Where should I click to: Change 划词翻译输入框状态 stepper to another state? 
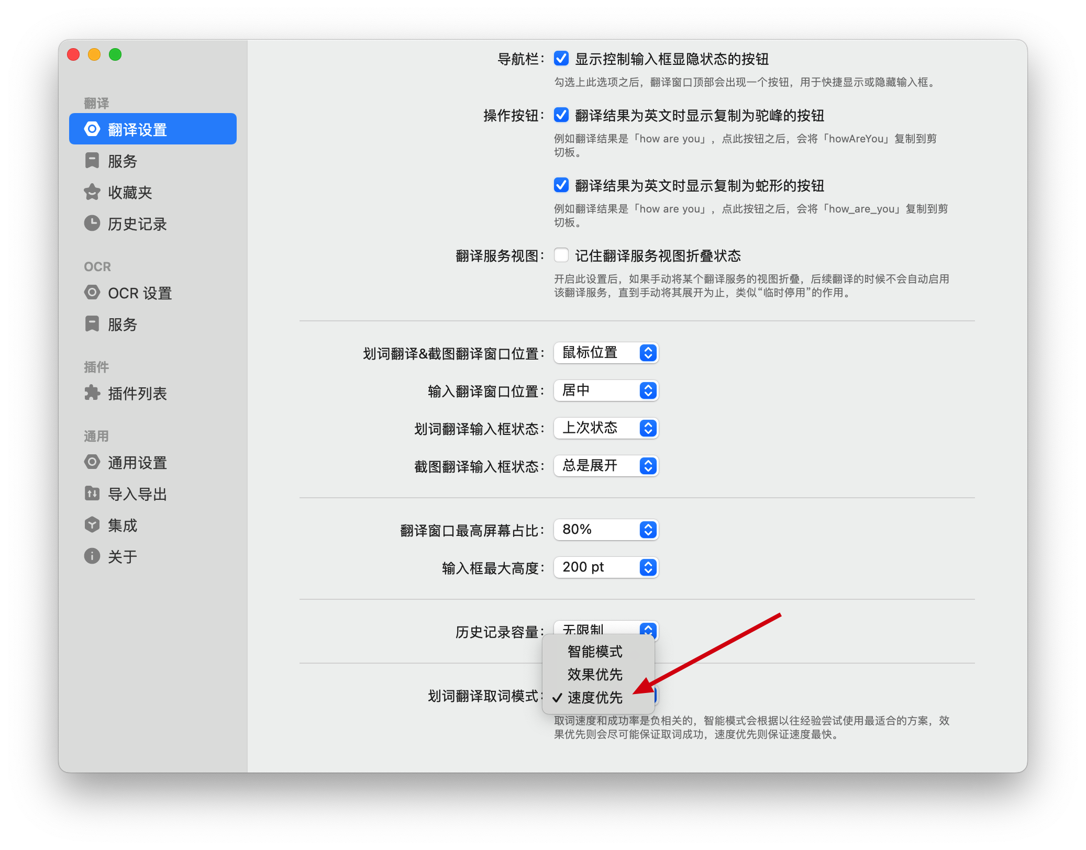pos(648,428)
